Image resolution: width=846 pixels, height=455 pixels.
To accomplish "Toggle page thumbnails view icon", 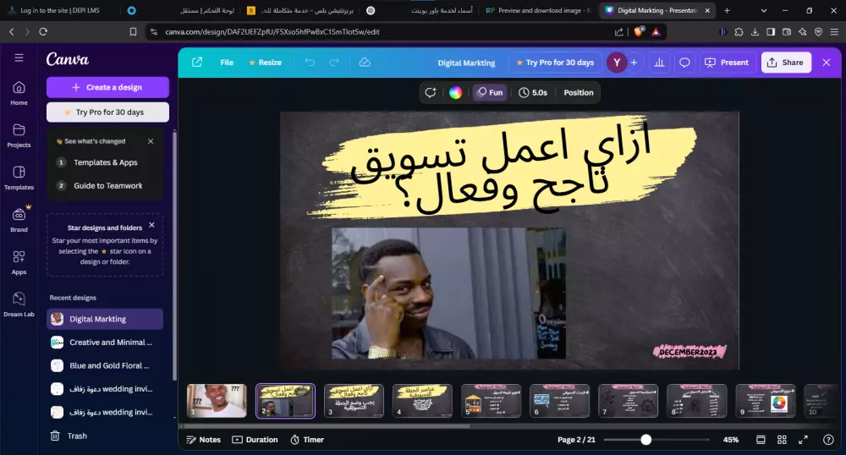I will 761,440.
